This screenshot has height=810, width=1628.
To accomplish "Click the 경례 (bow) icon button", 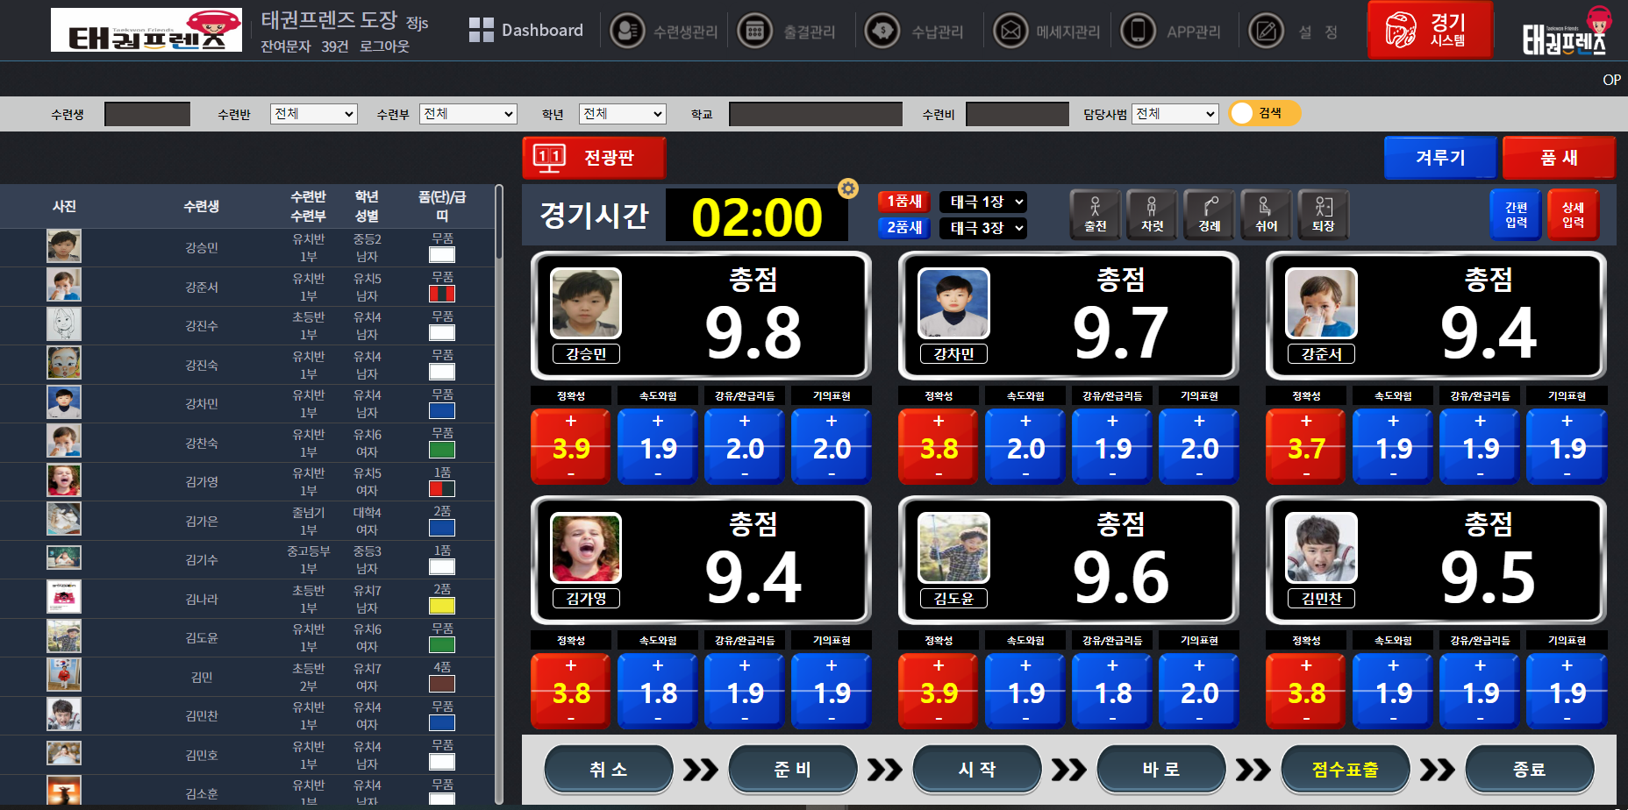I will pyautogui.click(x=1209, y=214).
